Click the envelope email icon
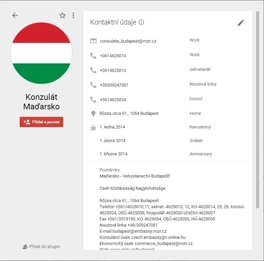Viewport: 264px width, 261px height. [93, 41]
